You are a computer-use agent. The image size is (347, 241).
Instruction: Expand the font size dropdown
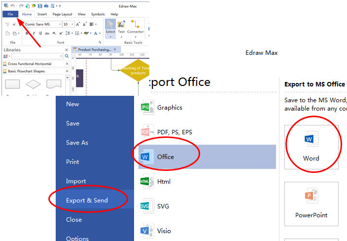pyautogui.click(x=72, y=24)
